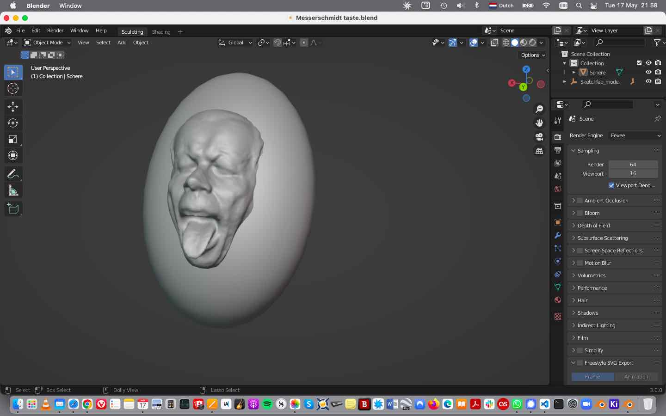The height and width of the screenshot is (416, 666).
Task: Open the Tool properties tab
Action: [558, 121]
